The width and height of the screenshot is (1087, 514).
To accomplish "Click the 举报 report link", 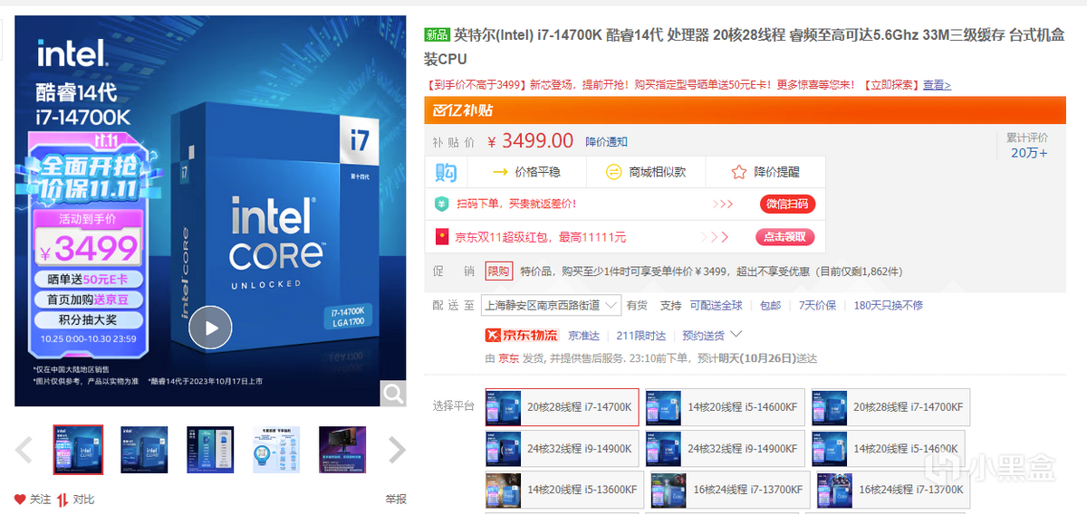I will (396, 500).
